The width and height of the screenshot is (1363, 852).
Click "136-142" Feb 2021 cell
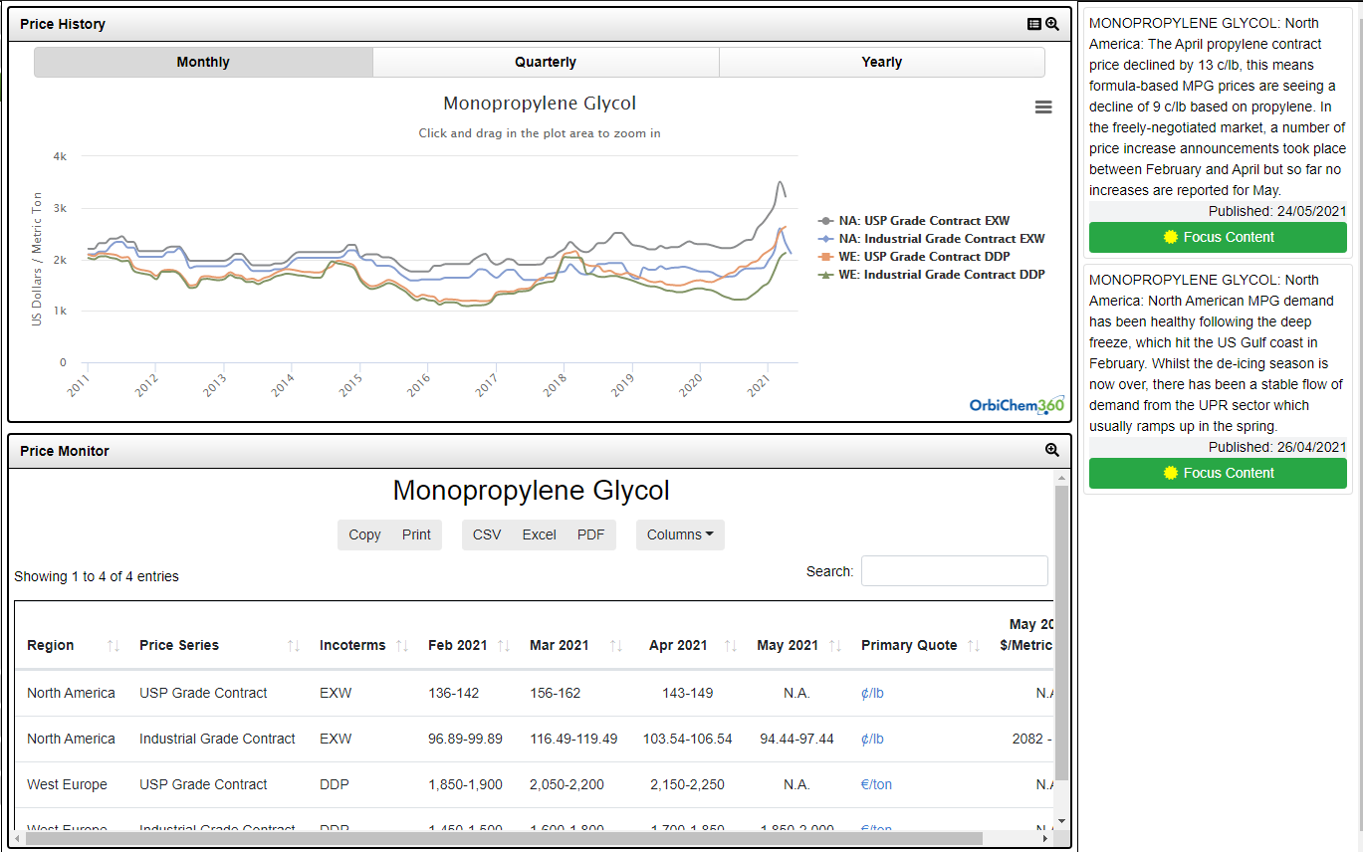[x=455, y=693]
